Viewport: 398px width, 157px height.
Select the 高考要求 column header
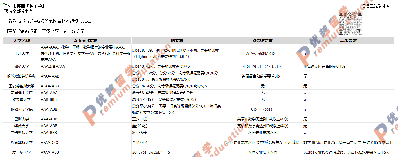coord(348,41)
